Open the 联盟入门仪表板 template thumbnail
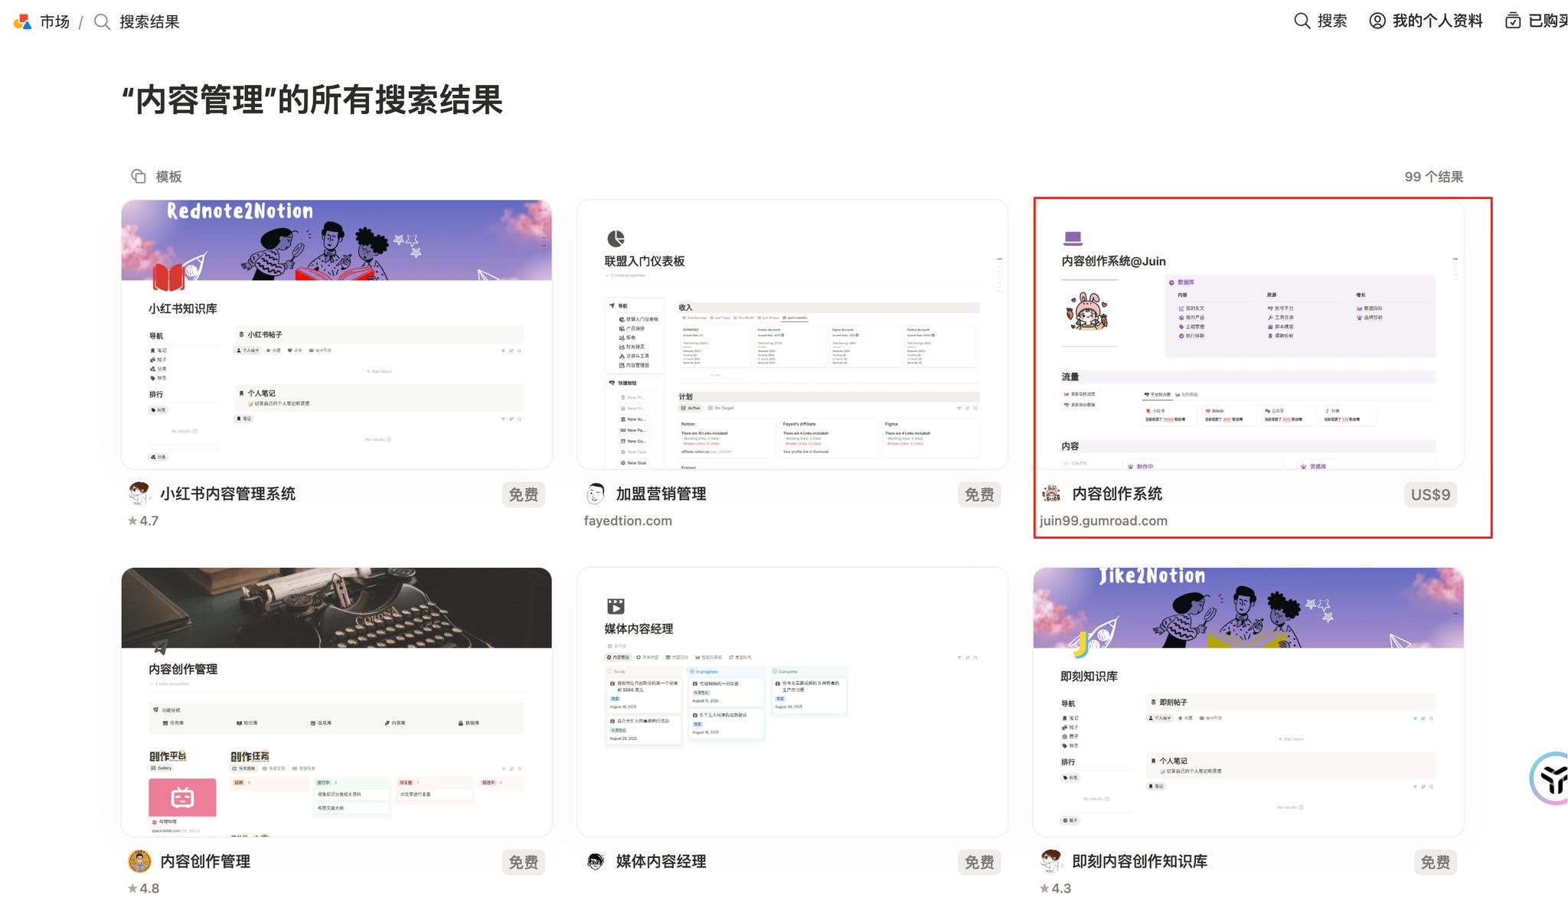This screenshot has height=913, width=1568. [x=792, y=334]
